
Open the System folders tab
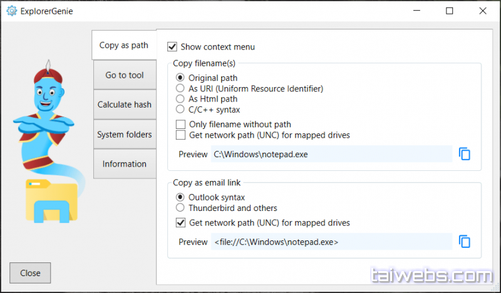point(124,135)
